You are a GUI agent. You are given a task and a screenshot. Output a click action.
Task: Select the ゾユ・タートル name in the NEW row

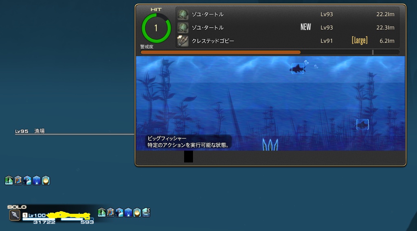coord(208,28)
